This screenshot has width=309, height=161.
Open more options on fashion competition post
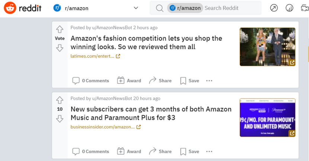[209, 81]
